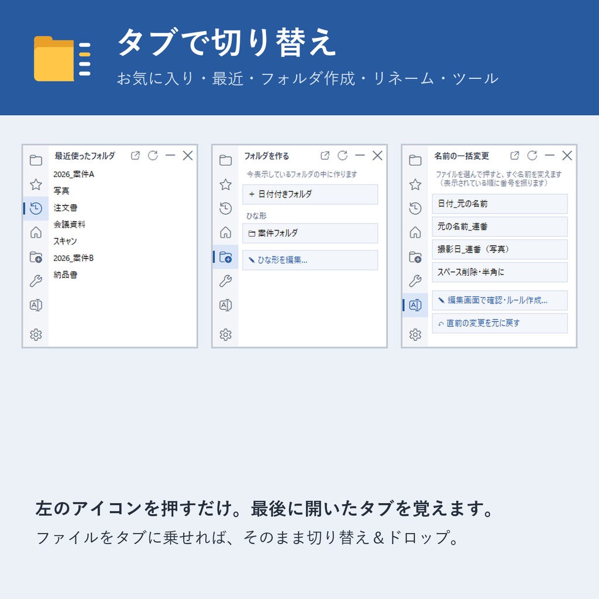Apply スペース削除・半角に rule

pyautogui.click(x=500, y=272)
